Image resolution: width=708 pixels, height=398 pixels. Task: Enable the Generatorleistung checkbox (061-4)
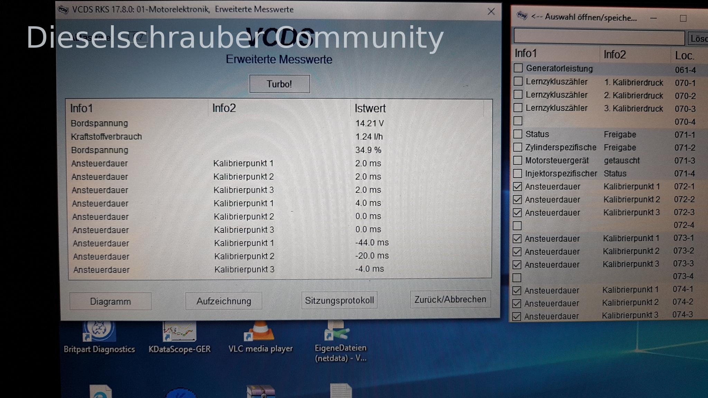click(x=518, y=68)
